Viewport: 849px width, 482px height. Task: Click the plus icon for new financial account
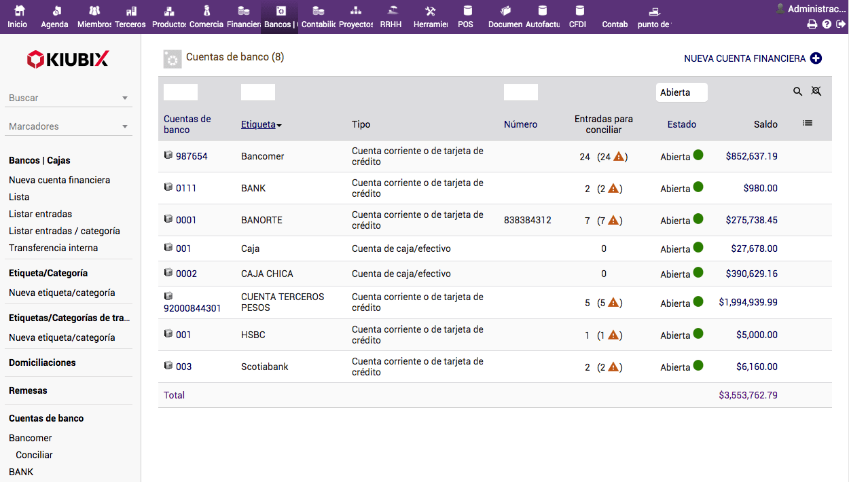pyautogui.click(x=816, y=58)
